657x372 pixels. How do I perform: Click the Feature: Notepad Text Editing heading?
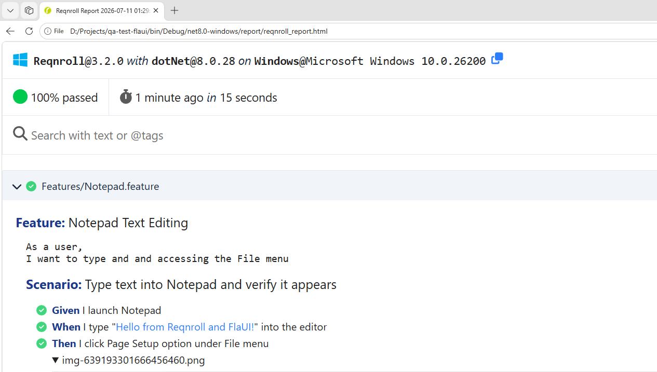tap(102, 223)
